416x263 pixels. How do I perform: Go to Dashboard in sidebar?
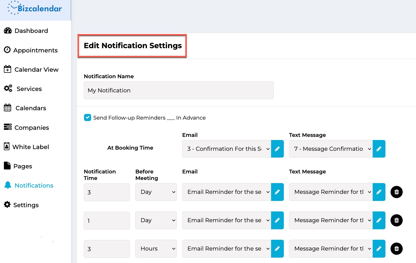[31, 31]
